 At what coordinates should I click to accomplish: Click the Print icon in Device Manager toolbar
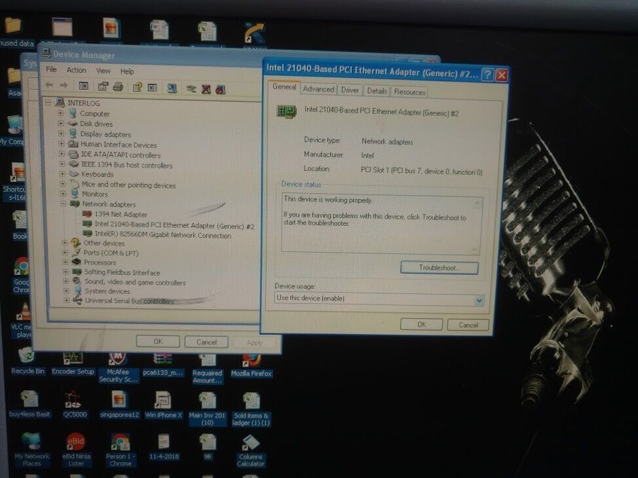click(x=118, y=86)
